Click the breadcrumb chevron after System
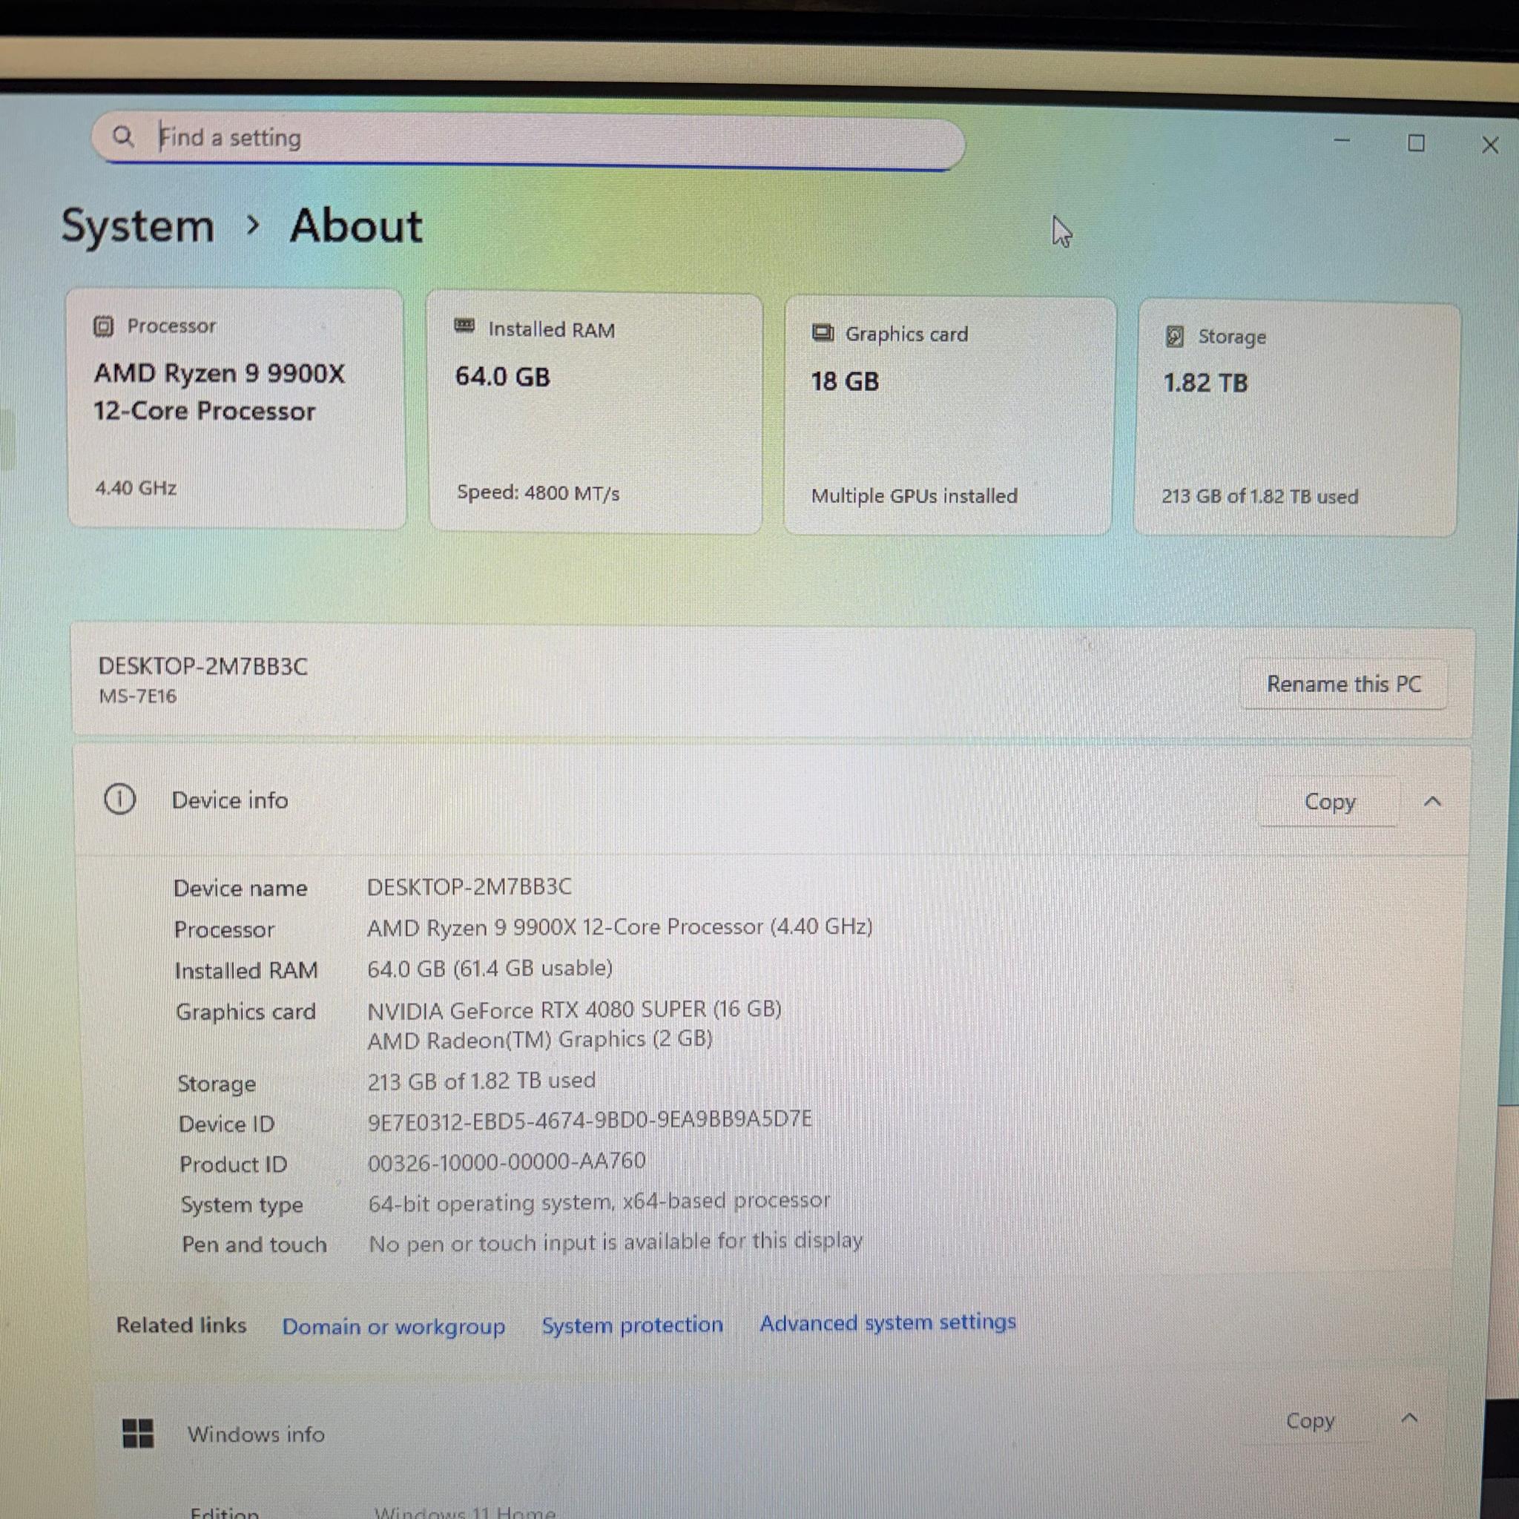 (252, 225)
